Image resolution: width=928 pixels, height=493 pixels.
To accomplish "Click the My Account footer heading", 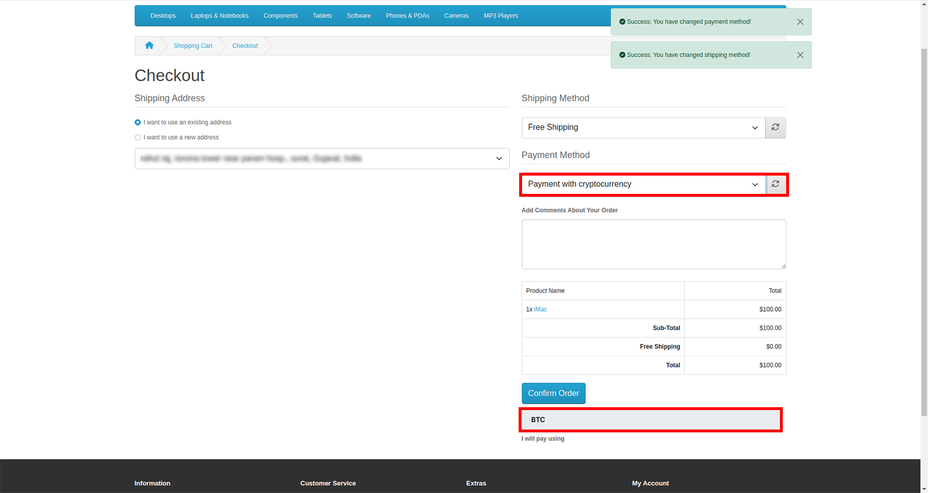I will click(651, 483).
